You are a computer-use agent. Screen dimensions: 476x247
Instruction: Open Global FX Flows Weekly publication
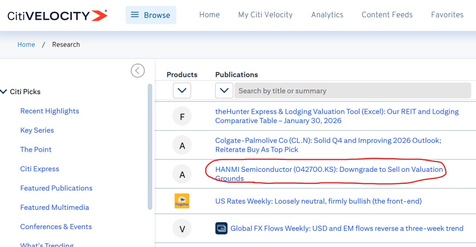point(347,228)
